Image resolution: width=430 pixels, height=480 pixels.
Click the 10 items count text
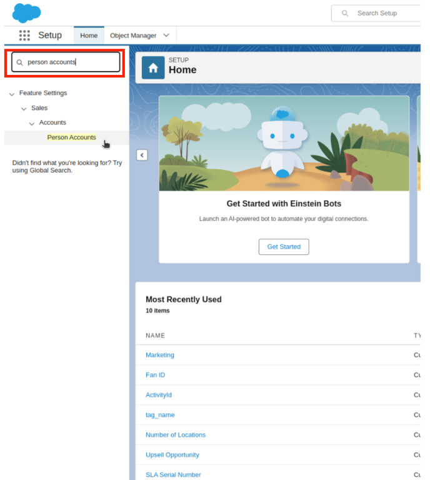(x=157, y=311)
